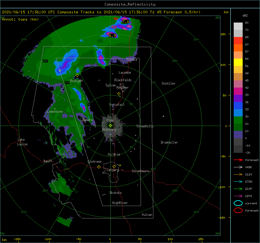Click the Sundre town label
This screenshot has height=243, width=260.
coord(88,120)
